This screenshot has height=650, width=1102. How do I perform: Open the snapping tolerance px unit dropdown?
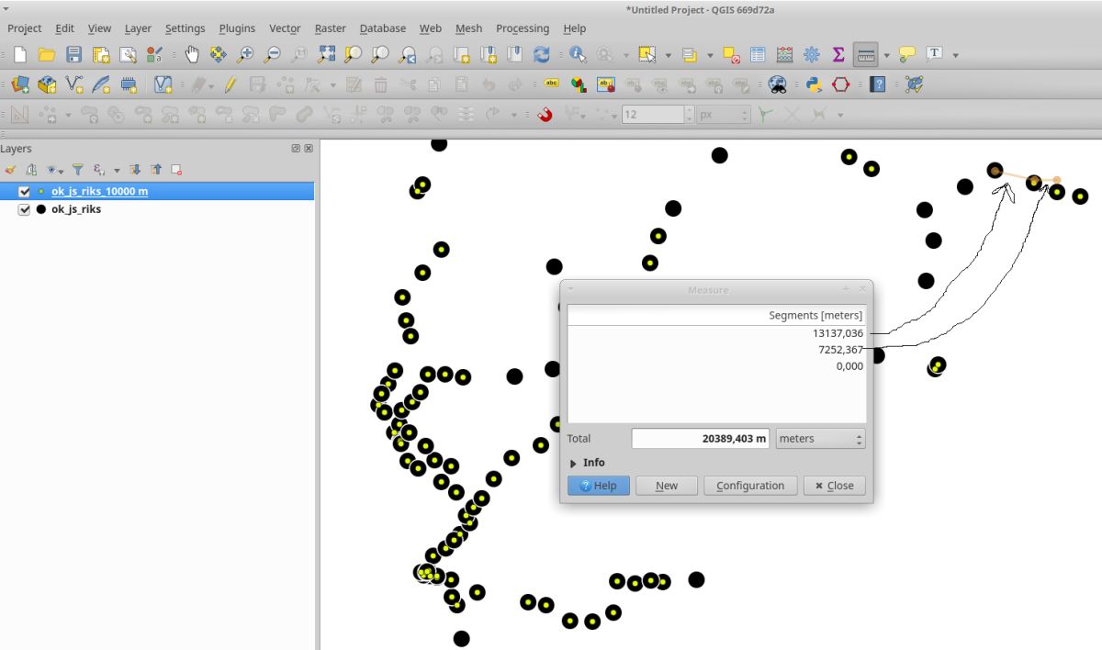pyautogui.click(x=724, y=115)
